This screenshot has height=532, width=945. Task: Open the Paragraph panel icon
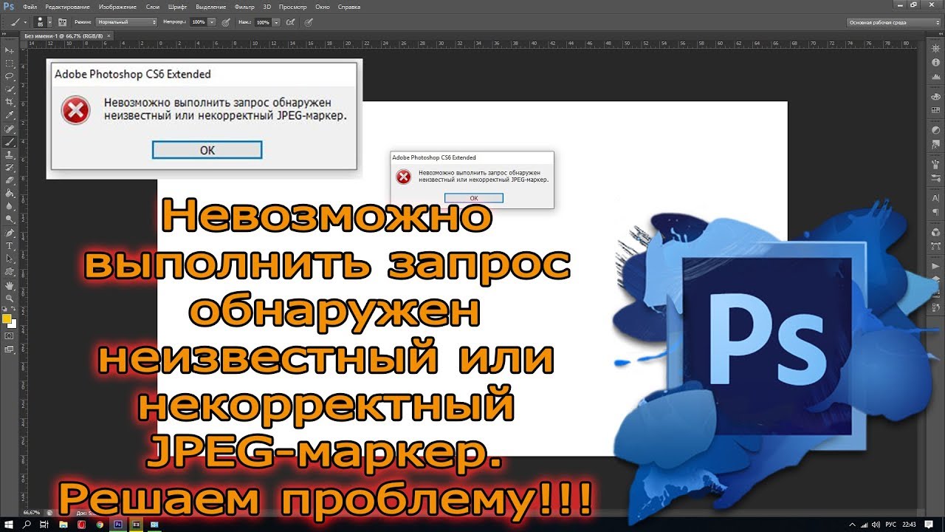[x=936, y=211]
